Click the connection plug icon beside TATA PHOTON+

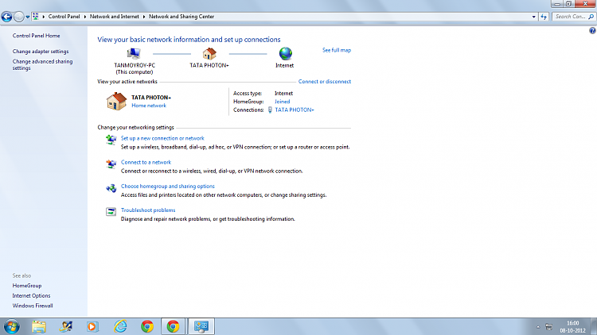coord(270,110)
